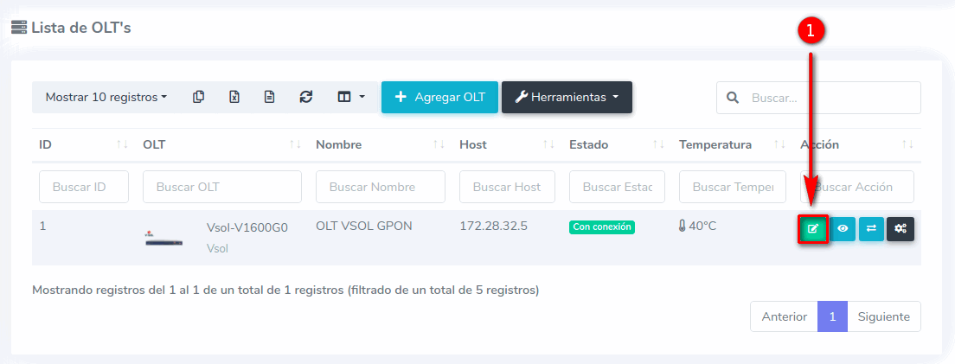Click the copy records icon
Image resolution: width=955 pixels, height=364 pixels.
[x=199, y=98]
